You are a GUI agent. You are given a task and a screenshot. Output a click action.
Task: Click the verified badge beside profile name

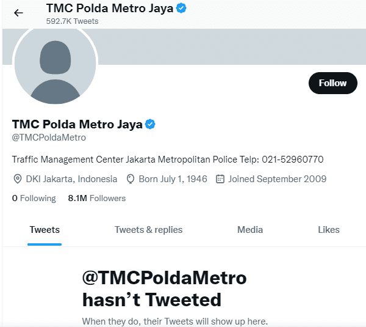150,124
